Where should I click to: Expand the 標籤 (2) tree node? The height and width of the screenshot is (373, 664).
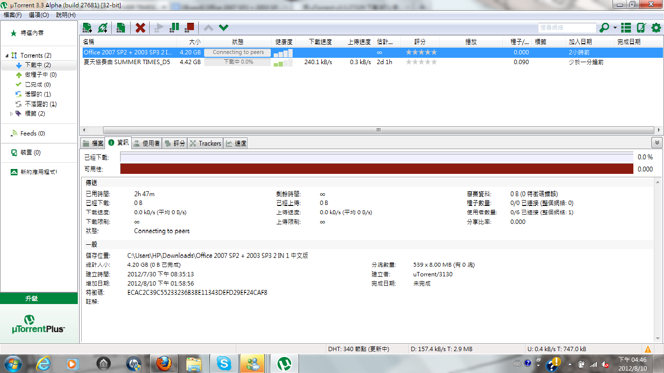tap(12, 114)
